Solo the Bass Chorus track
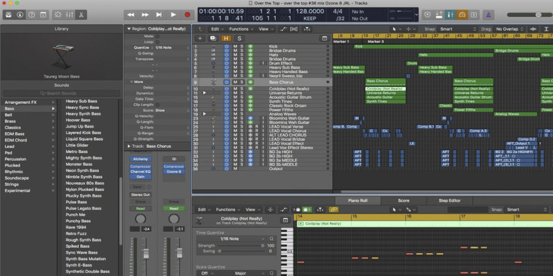This screenshot has height=276, width=553. [x=242, y=82]
